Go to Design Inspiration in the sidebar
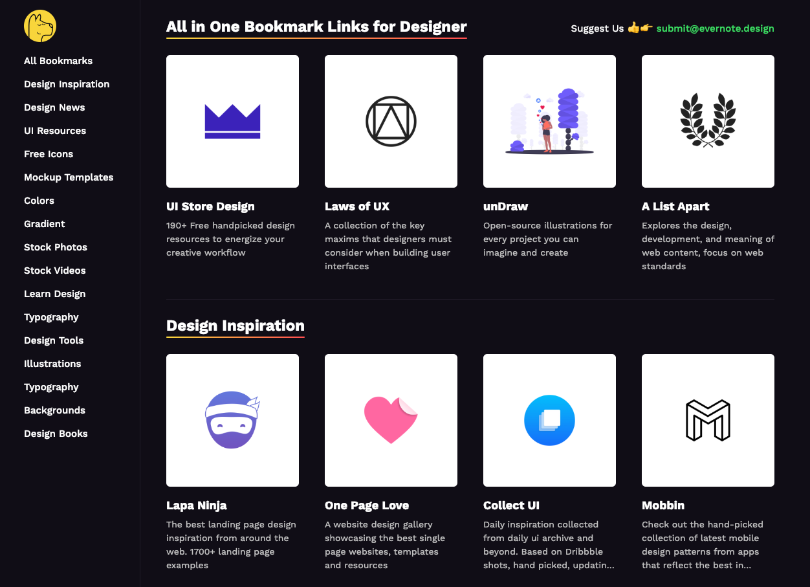810x587 pixels. pos(67,84)
